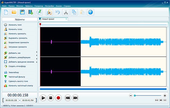Paste with the clipboard toolbar icon

[82, 12]
